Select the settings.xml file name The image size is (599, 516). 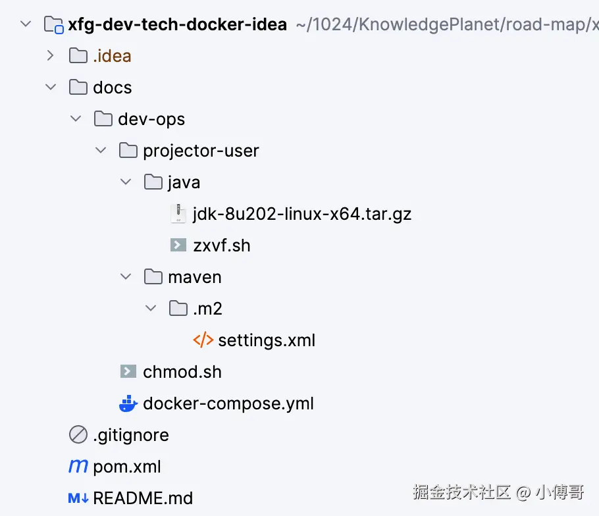267,340
